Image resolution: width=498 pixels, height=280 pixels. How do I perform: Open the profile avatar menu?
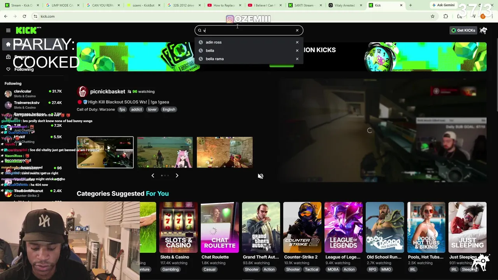[x=483, y=30]
